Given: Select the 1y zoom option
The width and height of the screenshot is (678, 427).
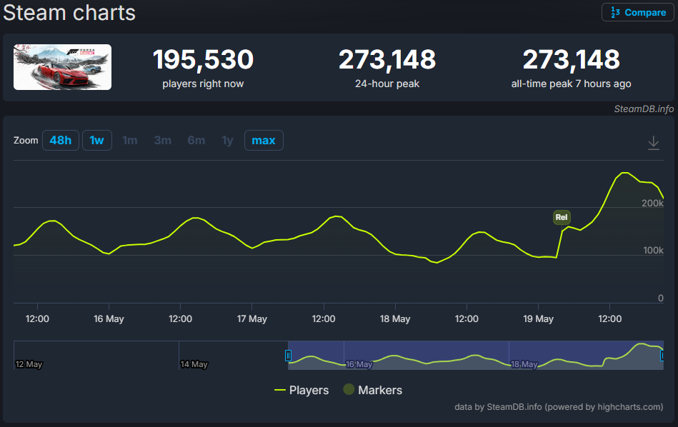Looking at the screenshot, I should [227, 141].
